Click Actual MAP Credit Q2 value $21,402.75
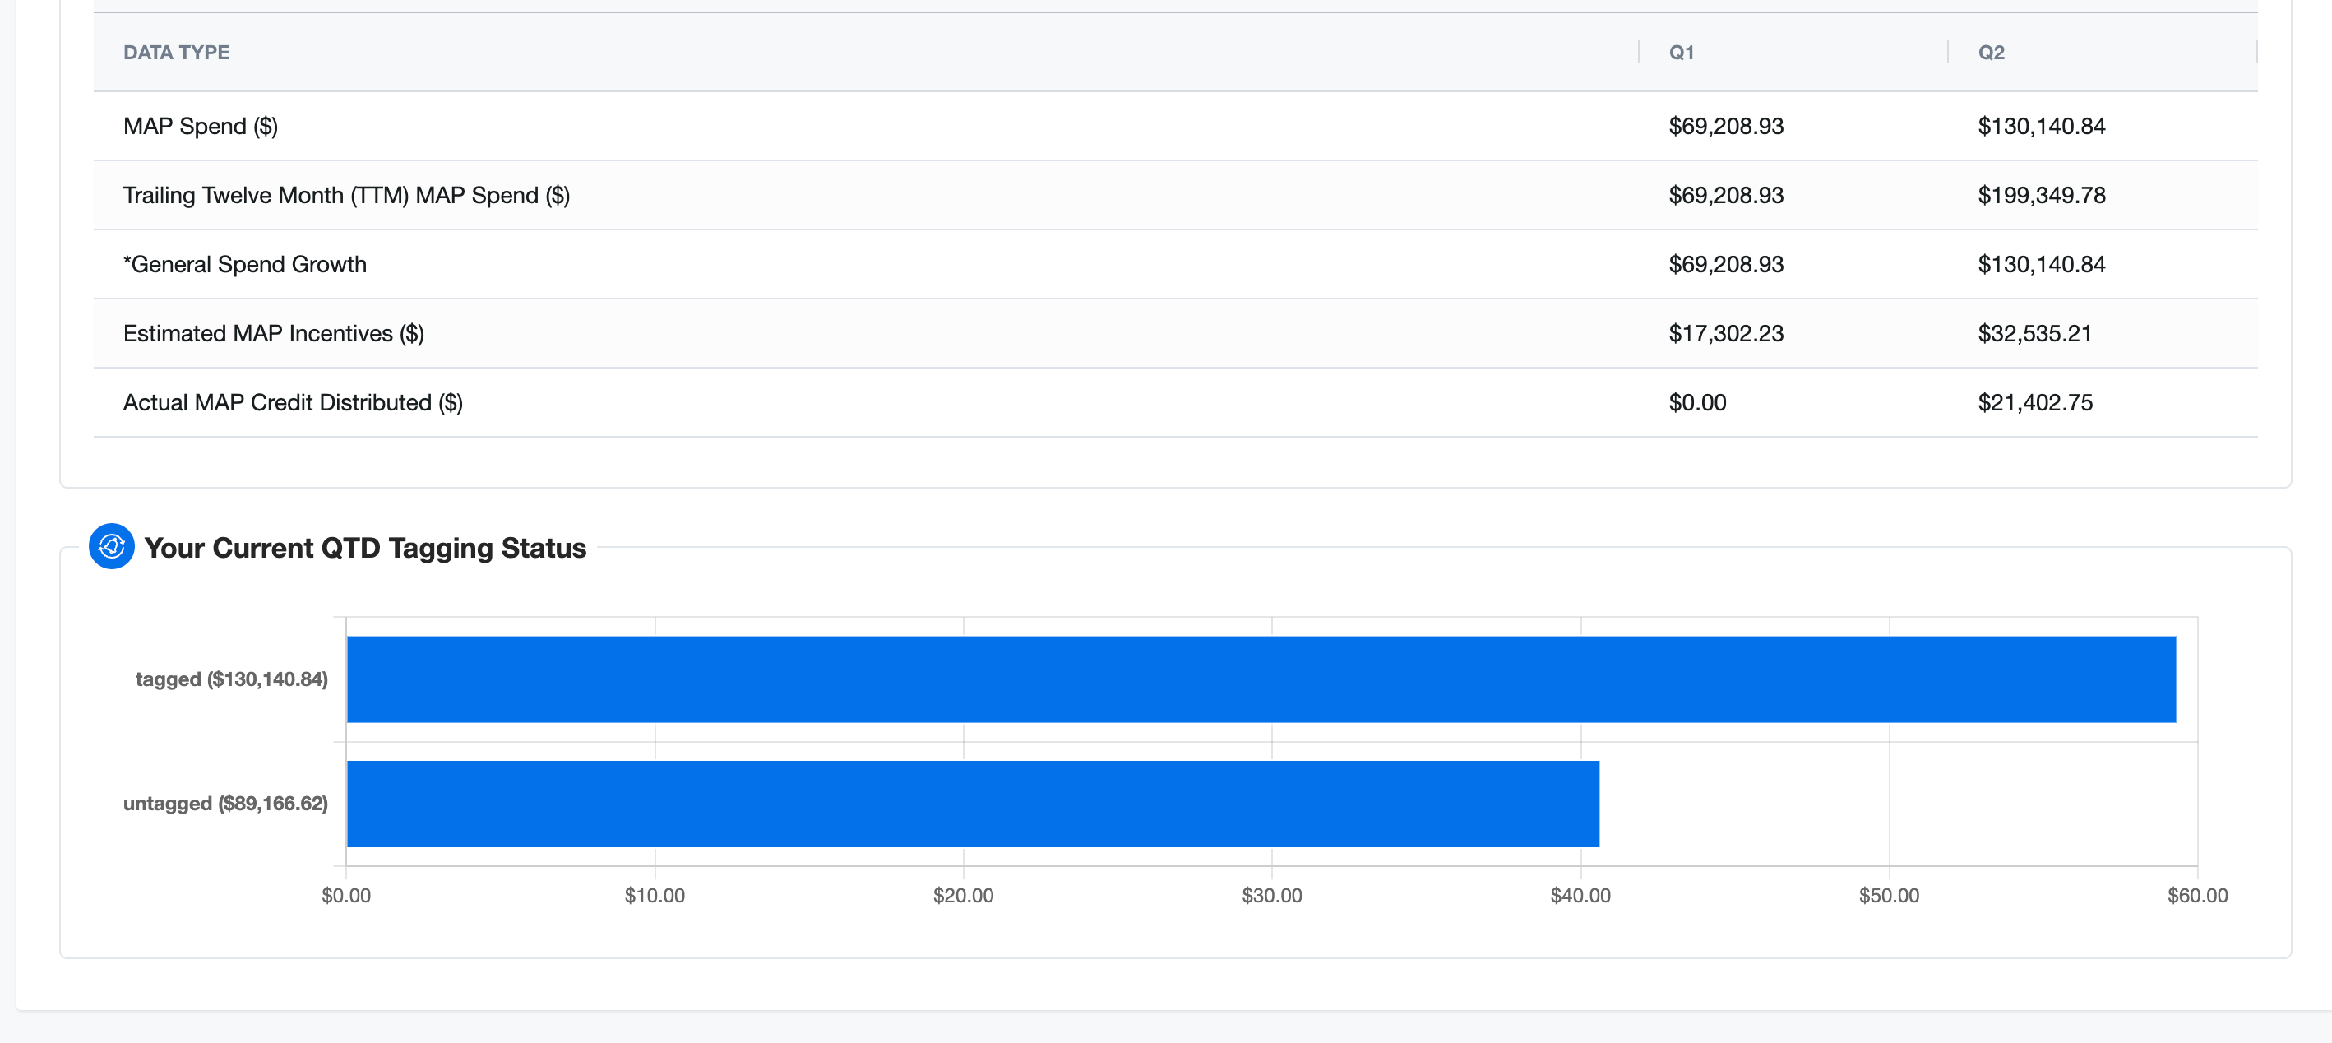The height and width of the screenshot is (1043, 2332). pyautogui.click(x=2035, y=402)
